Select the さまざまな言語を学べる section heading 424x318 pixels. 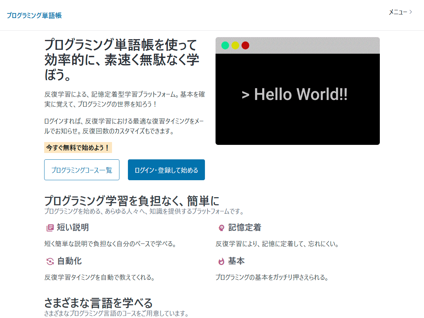click(99, 303)
